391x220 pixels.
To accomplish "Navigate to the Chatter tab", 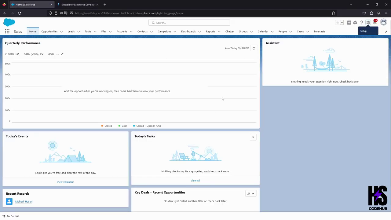I will coord(230,31).
